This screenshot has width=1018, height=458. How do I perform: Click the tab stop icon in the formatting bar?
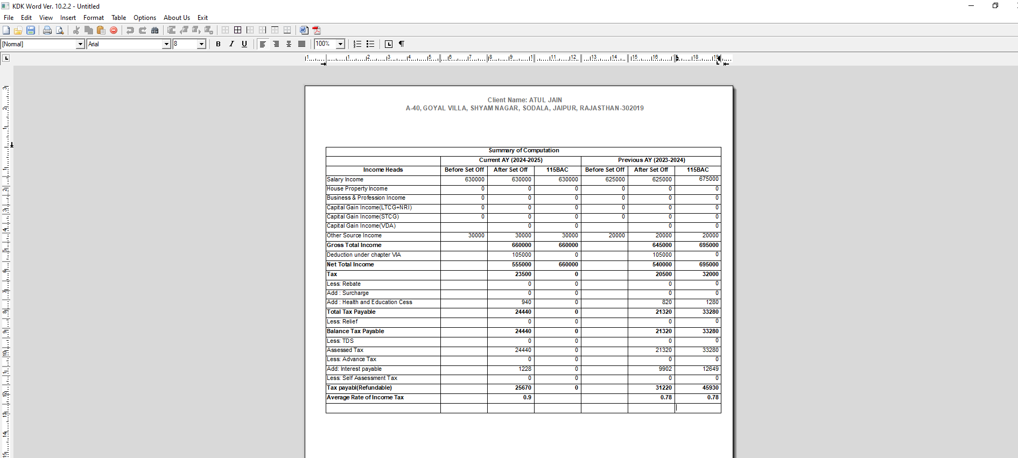(389, 44)
